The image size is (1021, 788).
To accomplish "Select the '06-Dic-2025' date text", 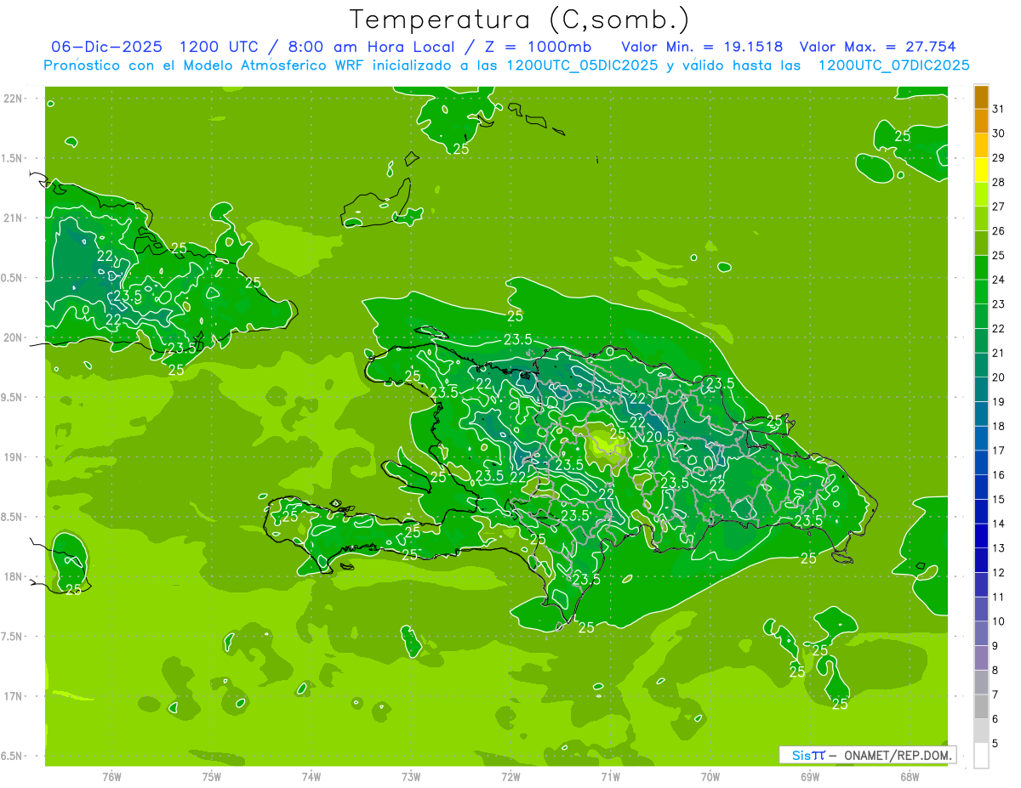I will (106, 47).
